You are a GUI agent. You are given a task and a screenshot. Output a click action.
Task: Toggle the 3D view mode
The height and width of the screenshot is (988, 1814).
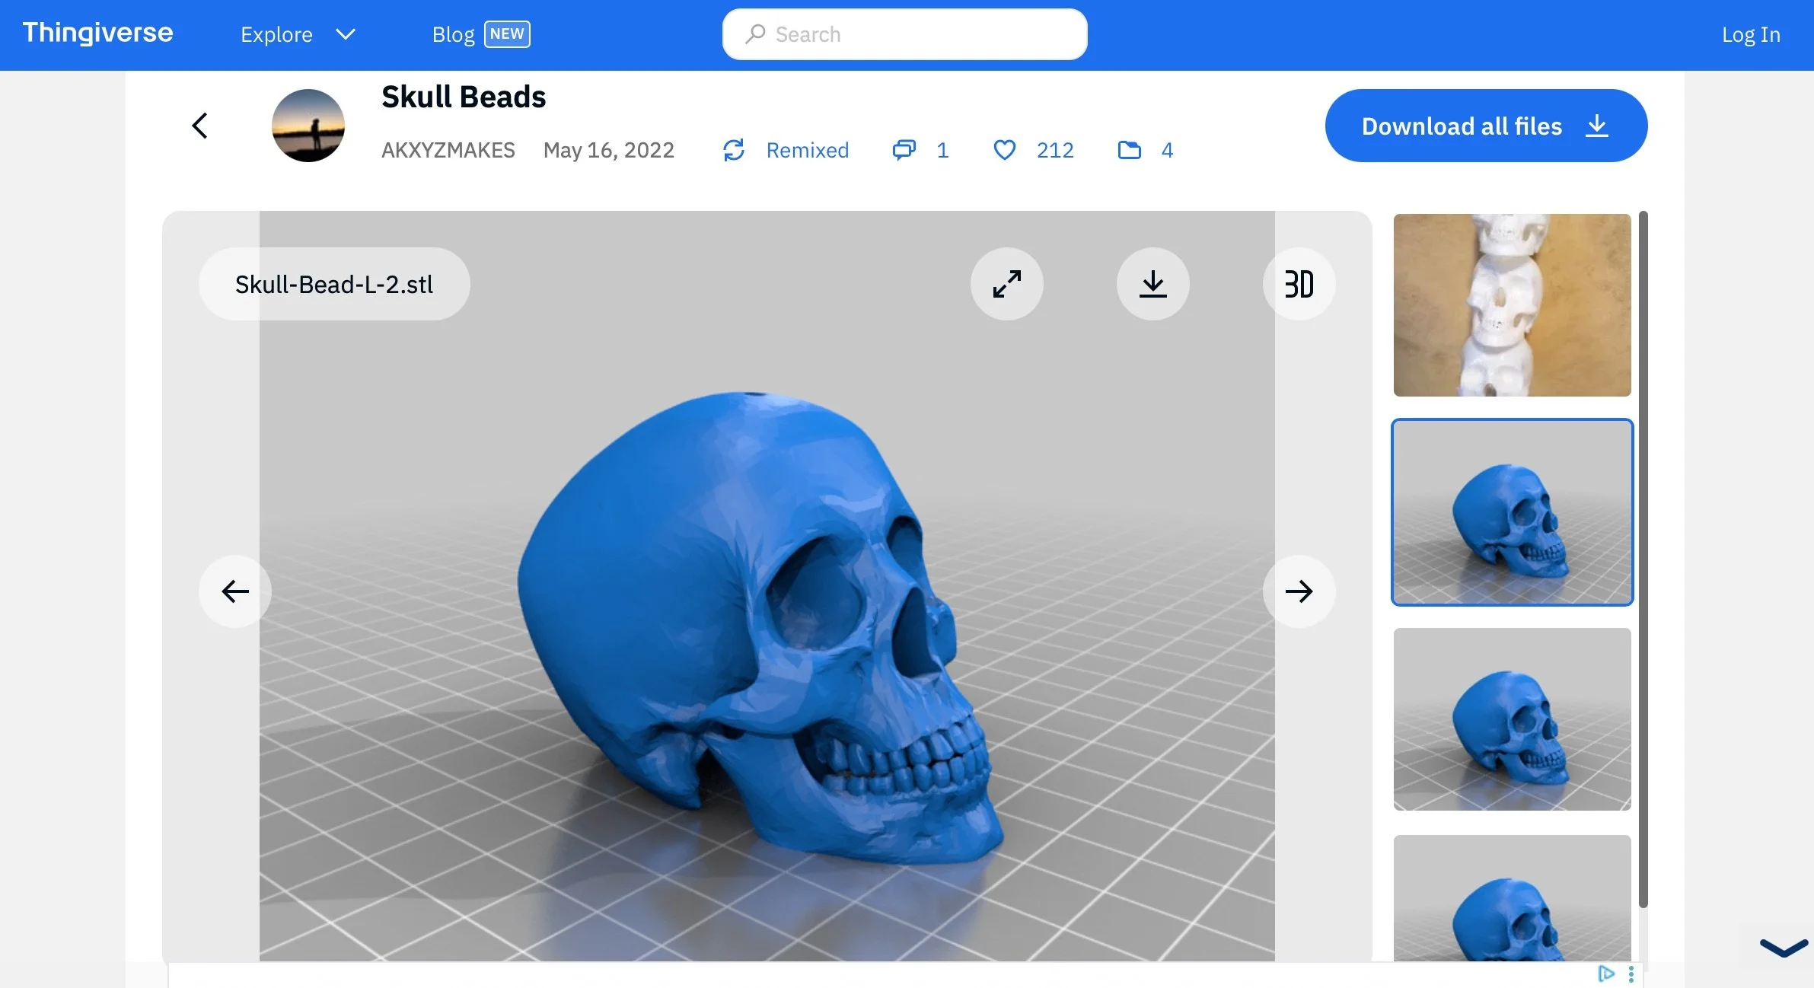[1299, 284]
